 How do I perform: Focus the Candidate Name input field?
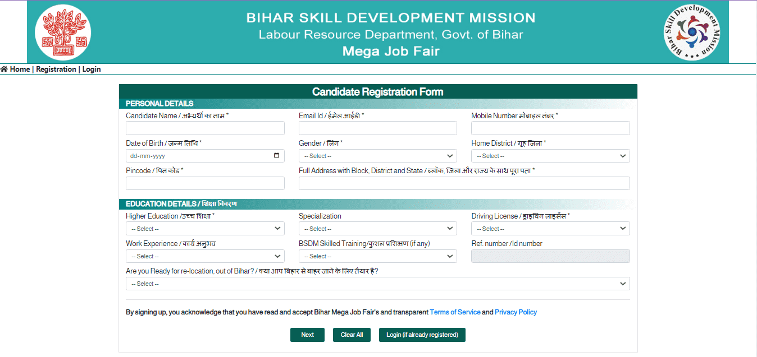click(205, 128)
